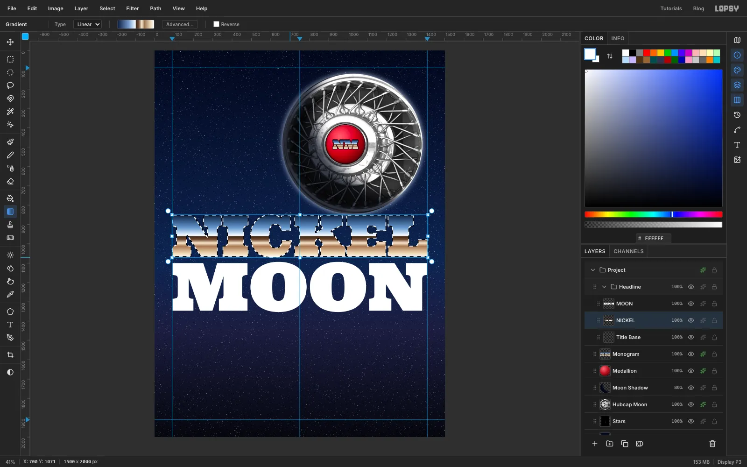Open the File menu
Image resolution: width=747 pixels, height=467 pixels.
point(12,8)
